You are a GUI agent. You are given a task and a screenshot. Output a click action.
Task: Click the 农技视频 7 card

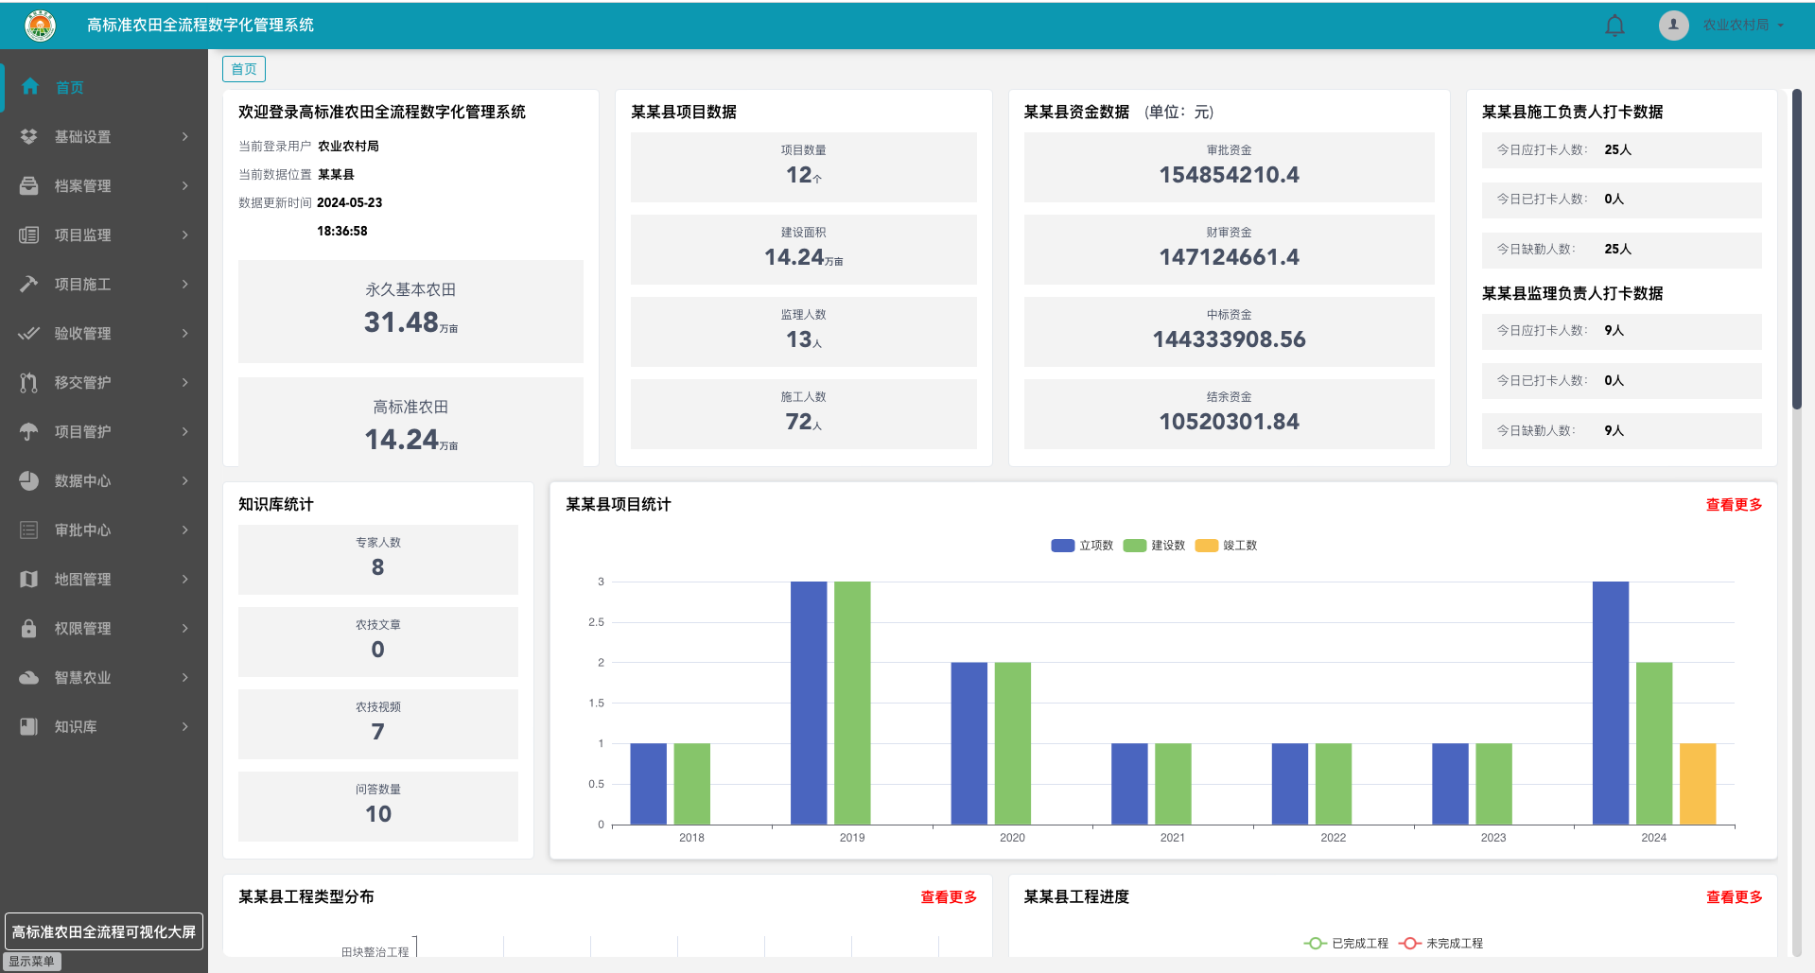click(378, 724)
